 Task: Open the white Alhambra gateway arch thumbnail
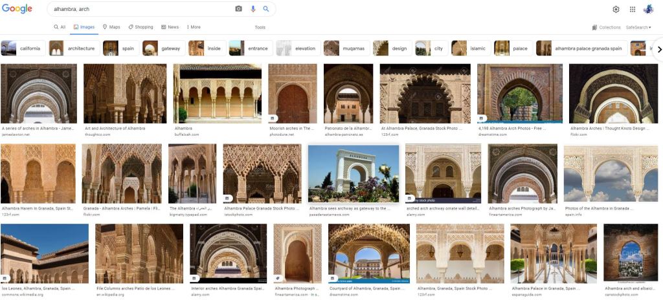point(354,174)
